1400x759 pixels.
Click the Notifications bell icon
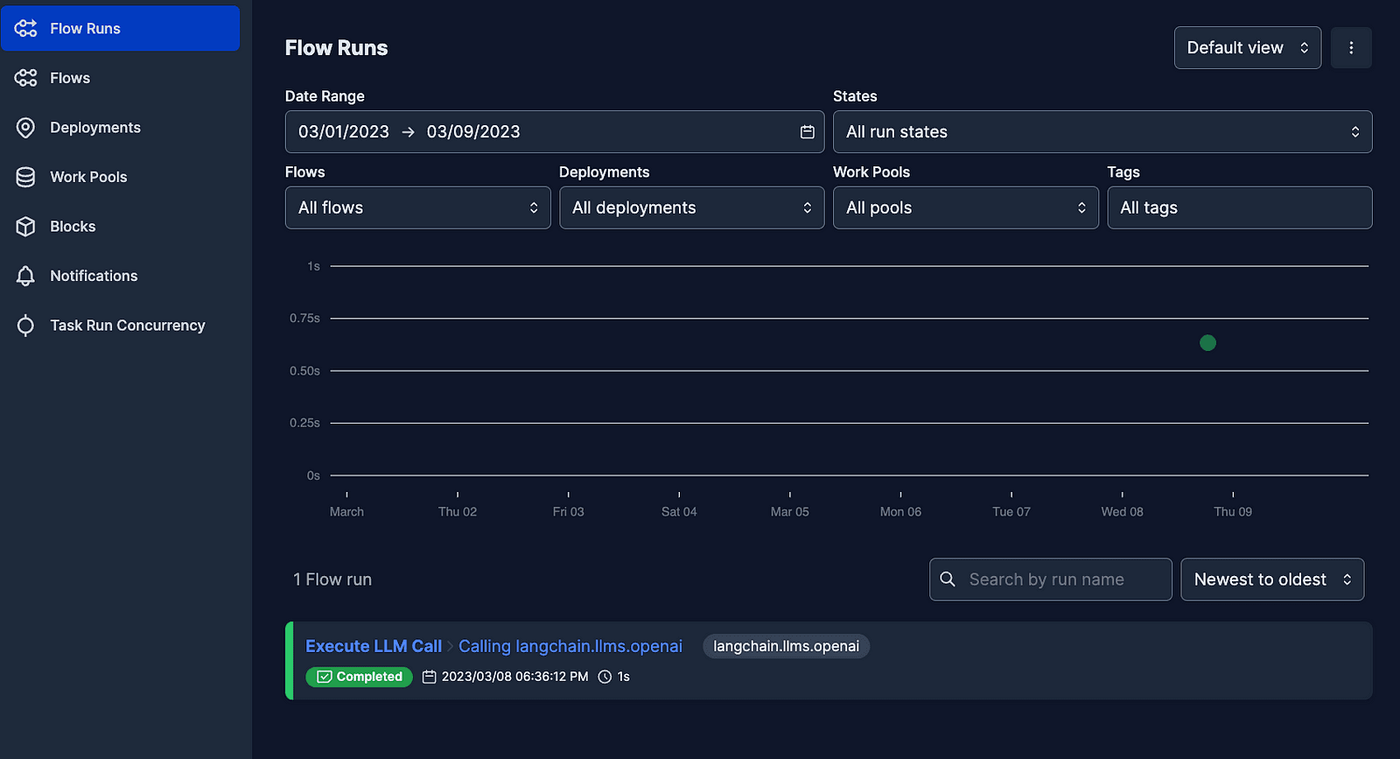tap(26, 276)
